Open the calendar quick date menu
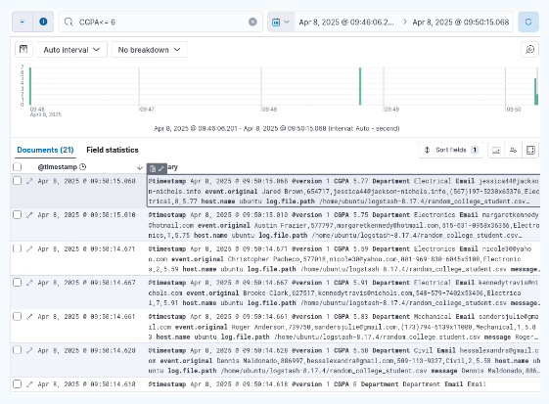 (x=281, y=22)
